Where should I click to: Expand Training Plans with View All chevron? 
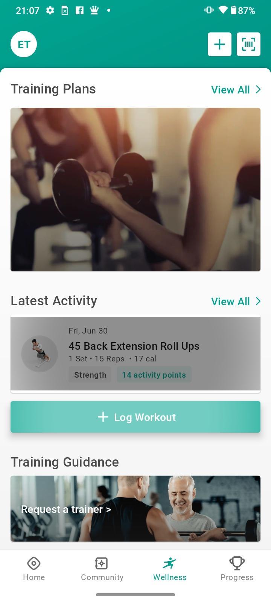(258, 89)
